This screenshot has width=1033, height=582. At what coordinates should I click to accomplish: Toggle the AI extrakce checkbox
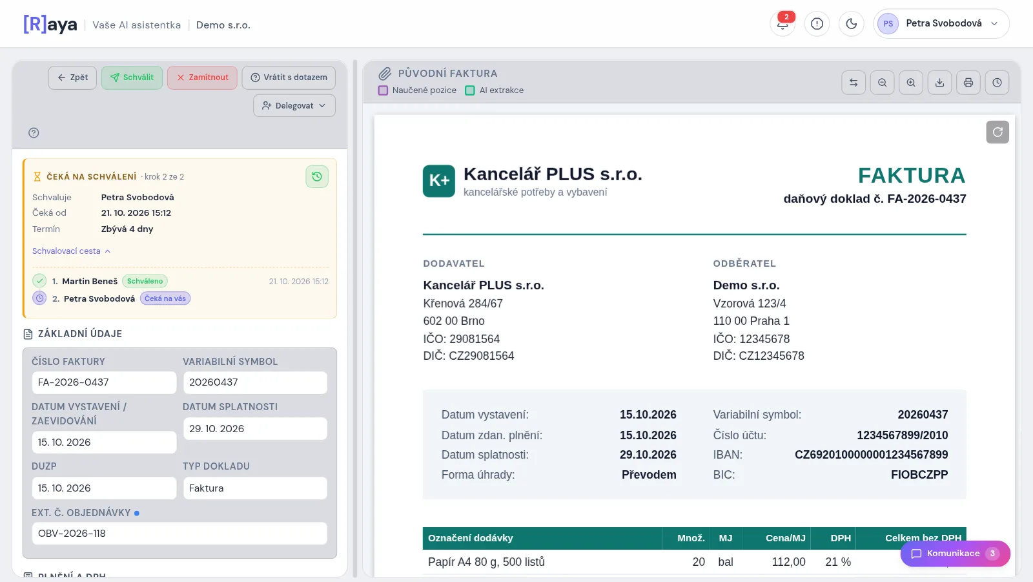point(470,90)
